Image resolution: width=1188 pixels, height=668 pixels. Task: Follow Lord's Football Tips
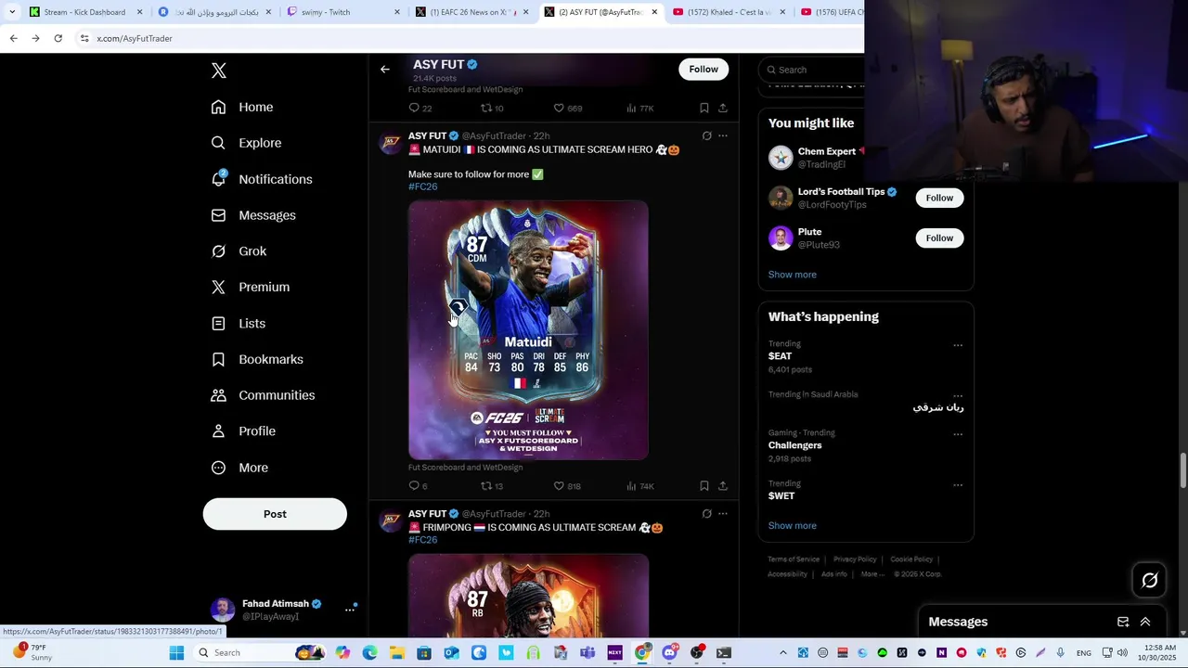coord(939,198)
